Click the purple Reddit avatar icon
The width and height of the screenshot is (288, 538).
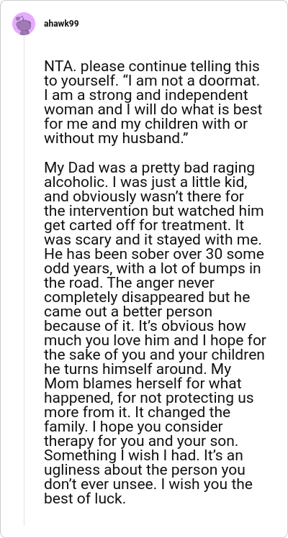point(24,24)
